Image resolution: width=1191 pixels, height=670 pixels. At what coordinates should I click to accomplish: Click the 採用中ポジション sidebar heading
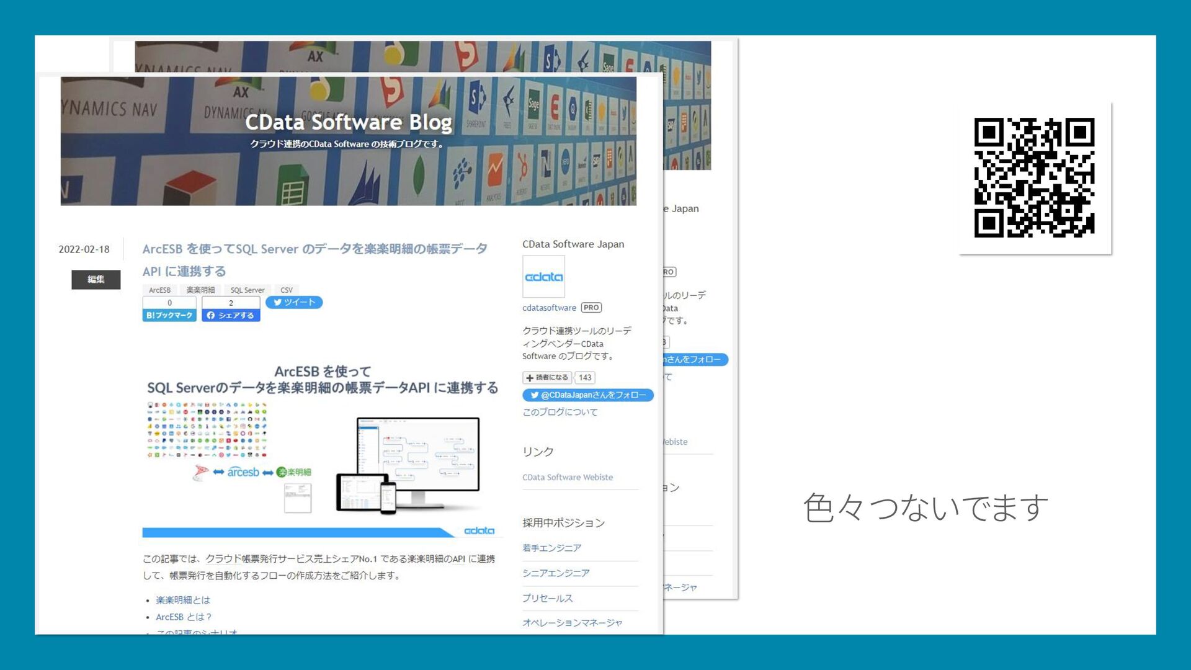(x=563, y=523)
